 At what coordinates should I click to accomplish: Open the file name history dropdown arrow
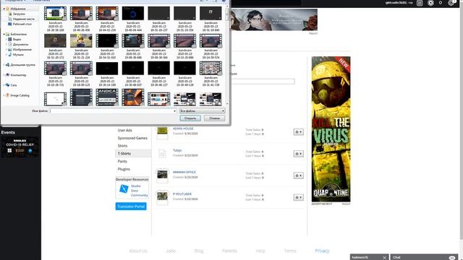coord(175,111)
